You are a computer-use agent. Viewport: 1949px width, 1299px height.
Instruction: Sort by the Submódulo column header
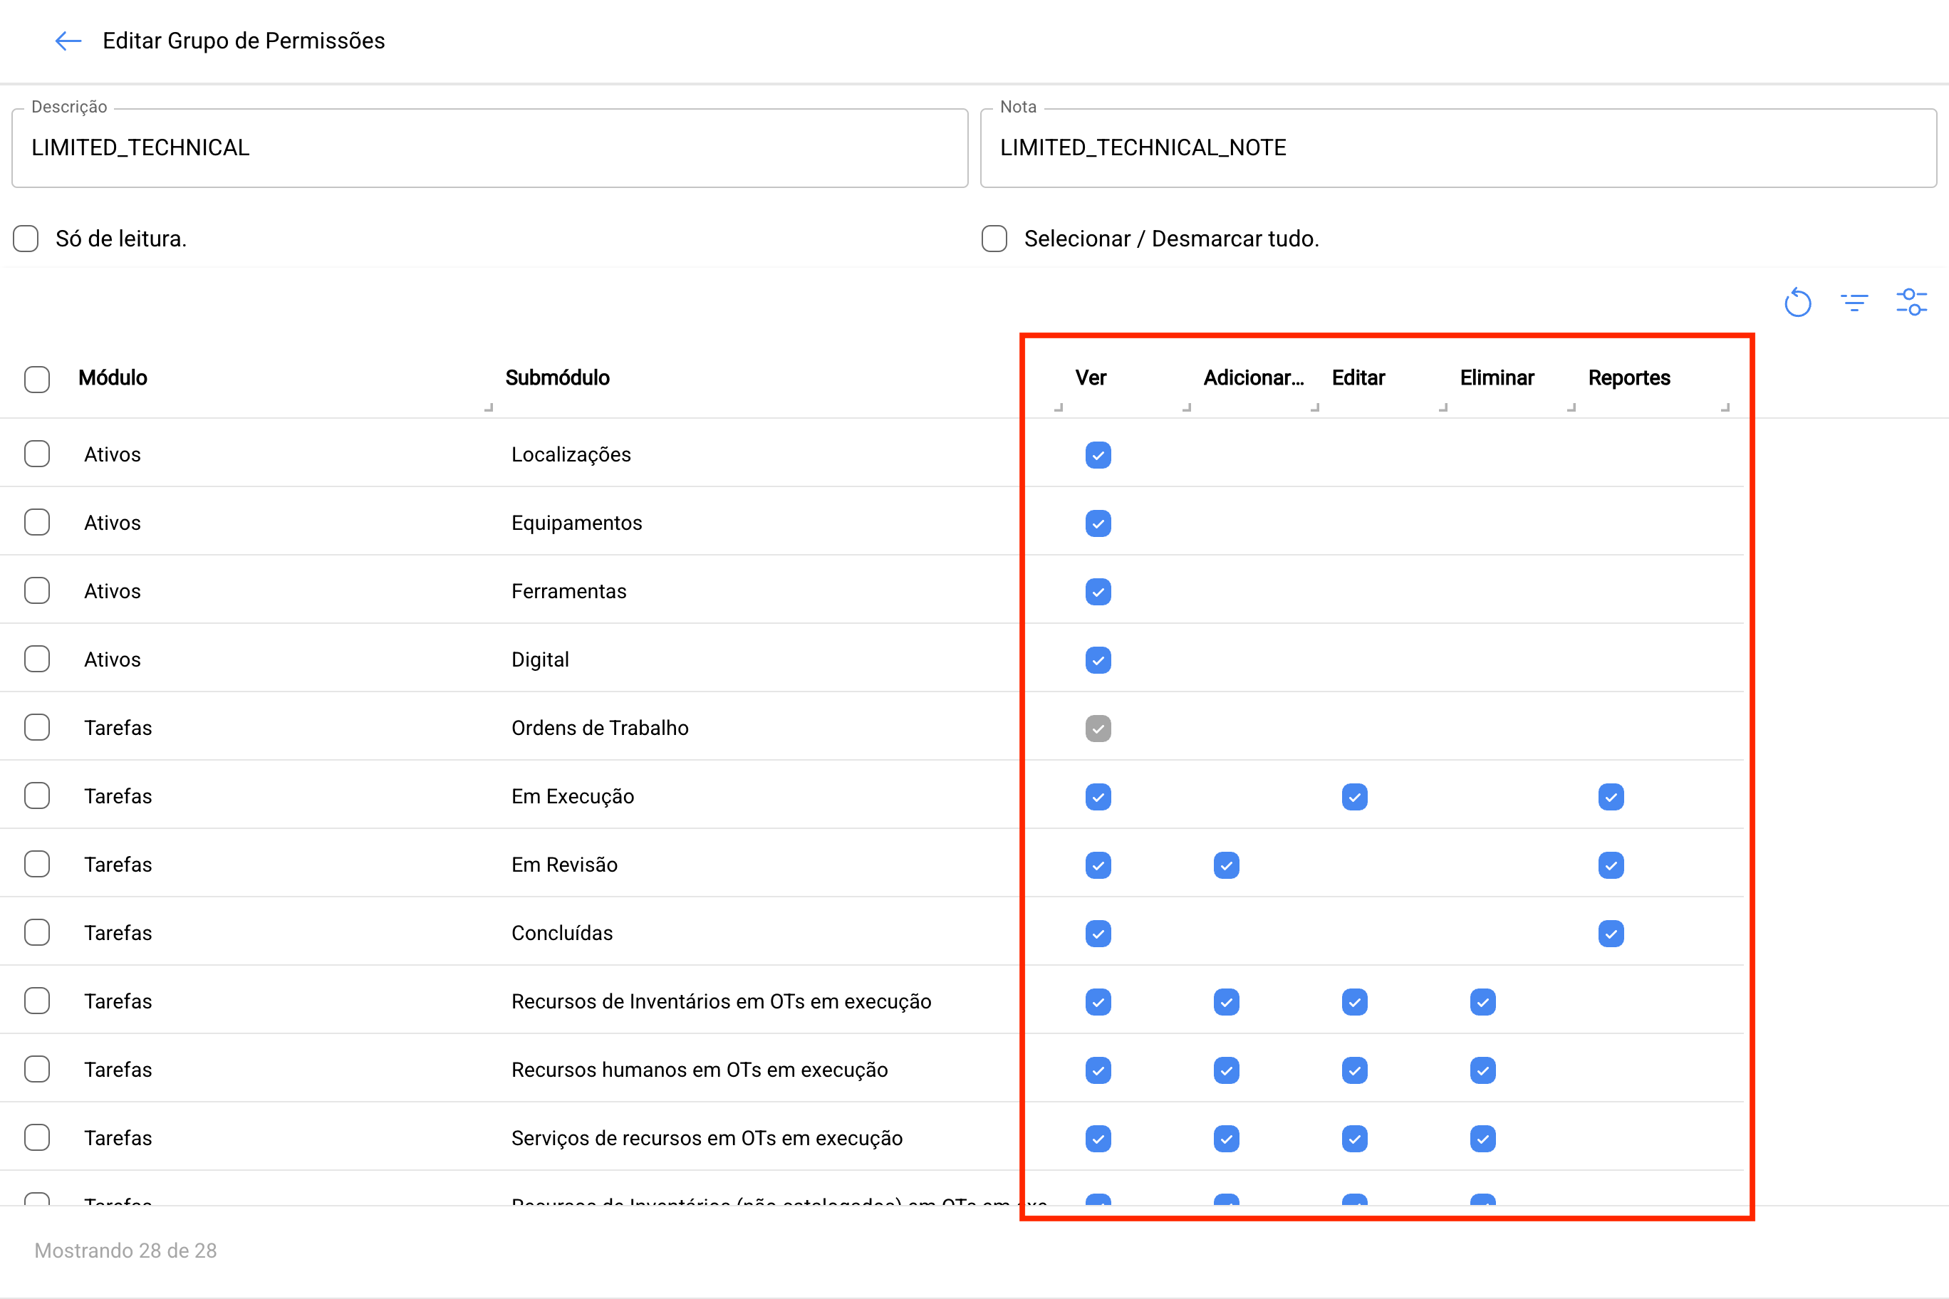[x=558, y=377]
